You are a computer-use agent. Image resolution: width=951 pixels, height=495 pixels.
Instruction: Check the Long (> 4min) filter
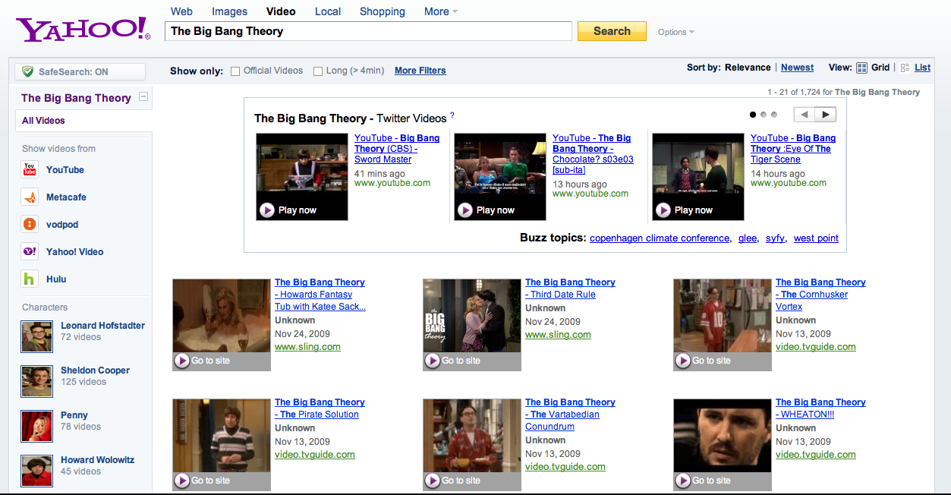[318, 71]
